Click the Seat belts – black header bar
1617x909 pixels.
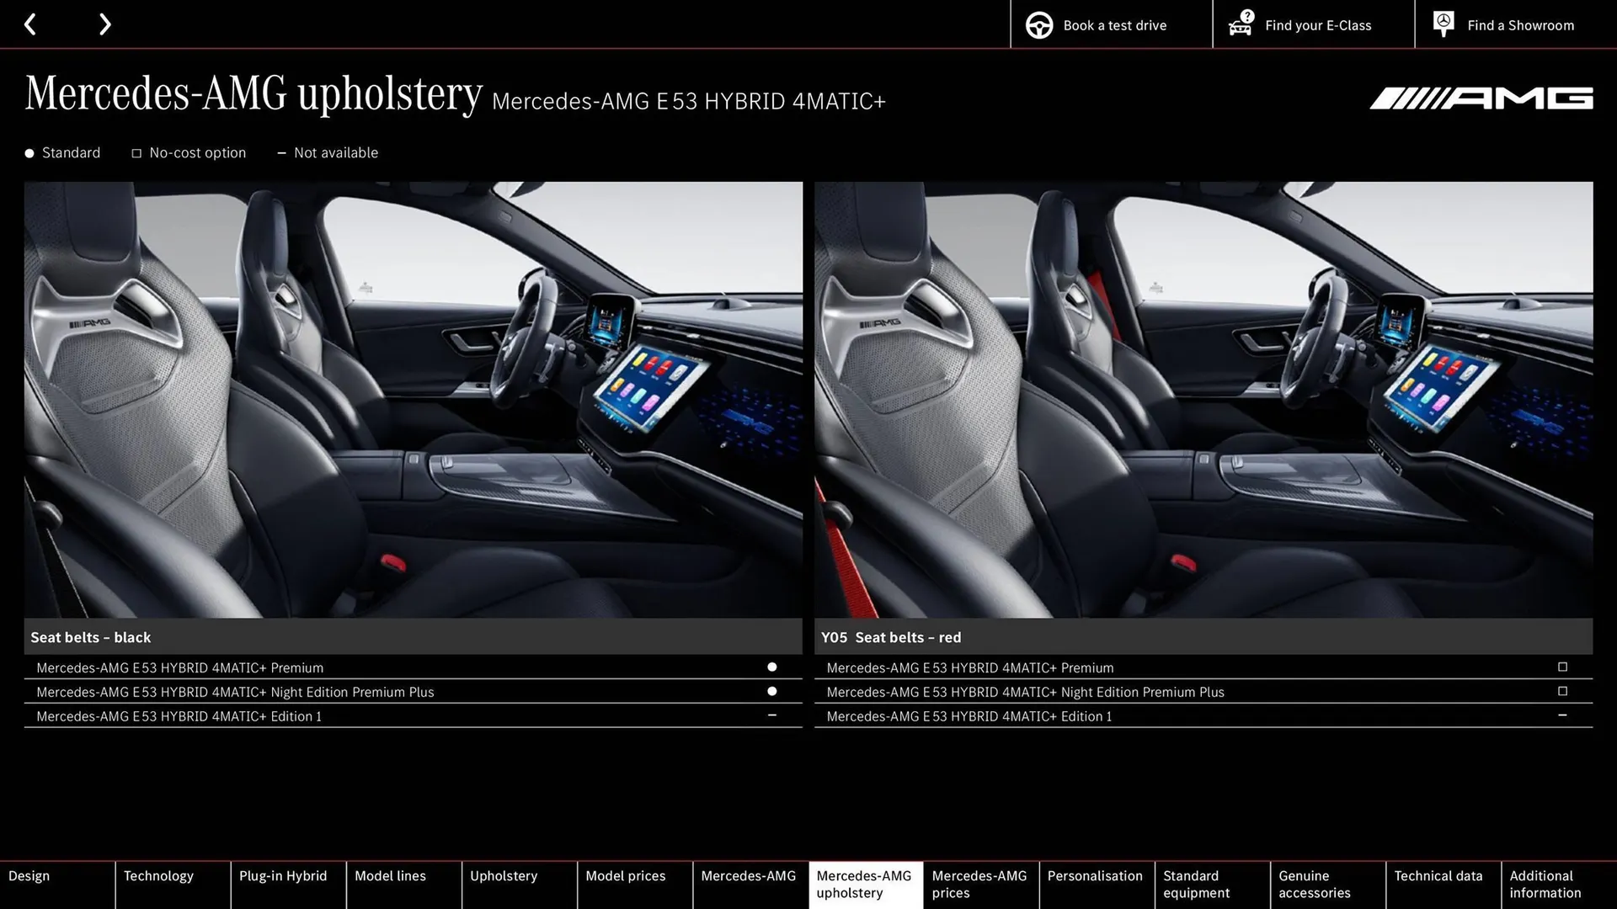point(413,637)
